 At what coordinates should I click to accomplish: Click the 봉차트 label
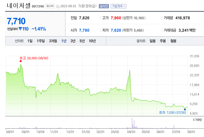(141, 41)
